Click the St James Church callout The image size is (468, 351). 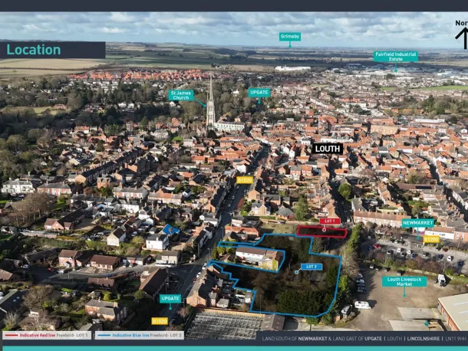(x=181, y=95)
